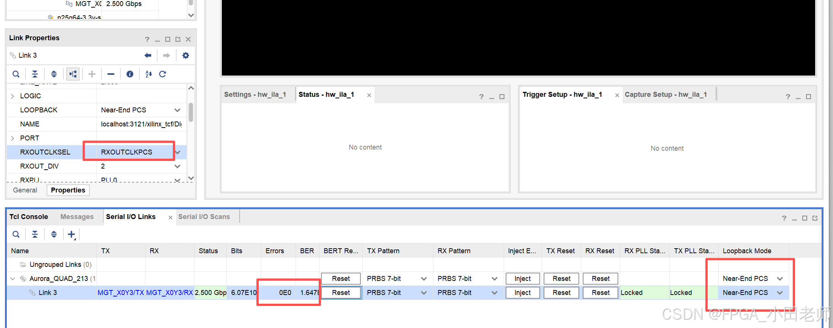Sort by Errors column header
This screenshot has width=833, height=328.
pos(278,251)
